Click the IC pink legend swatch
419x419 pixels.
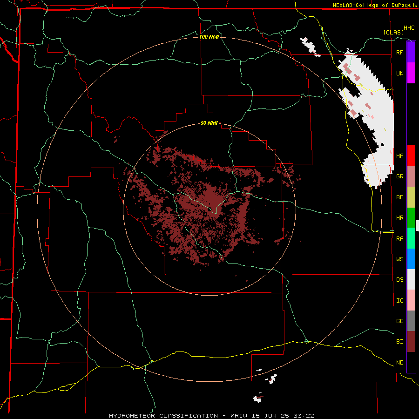coord(411,300)
